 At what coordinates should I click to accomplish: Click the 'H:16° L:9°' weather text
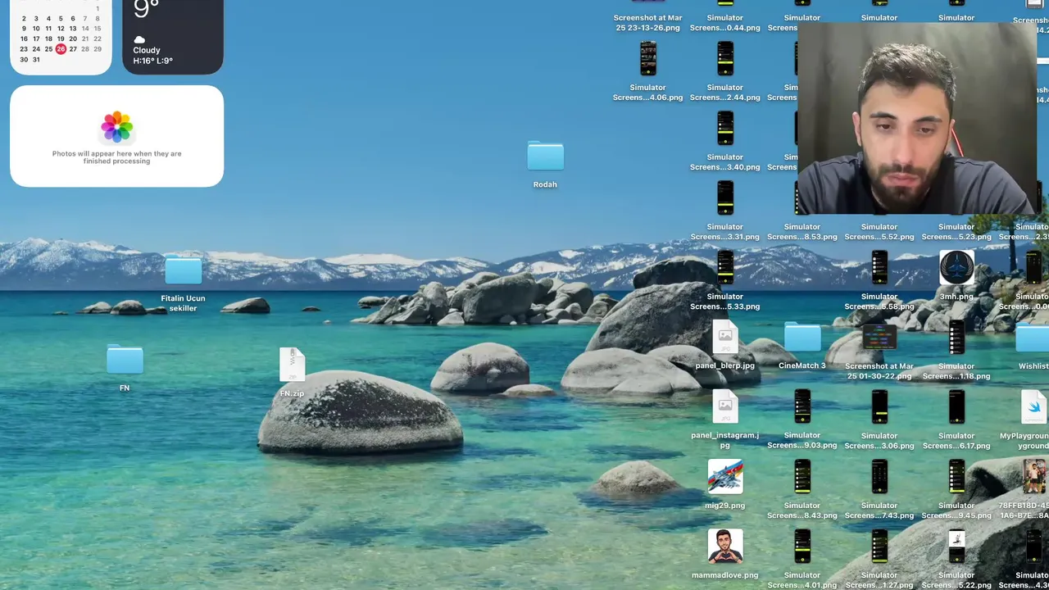(x=152, y=61)
